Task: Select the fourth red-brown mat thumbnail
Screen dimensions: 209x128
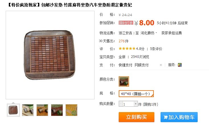Action: [x=57, y=110]
